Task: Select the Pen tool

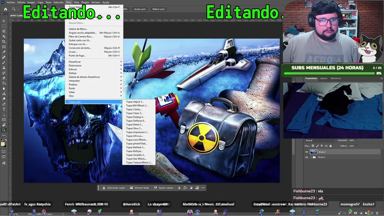Action: (4, 104)
